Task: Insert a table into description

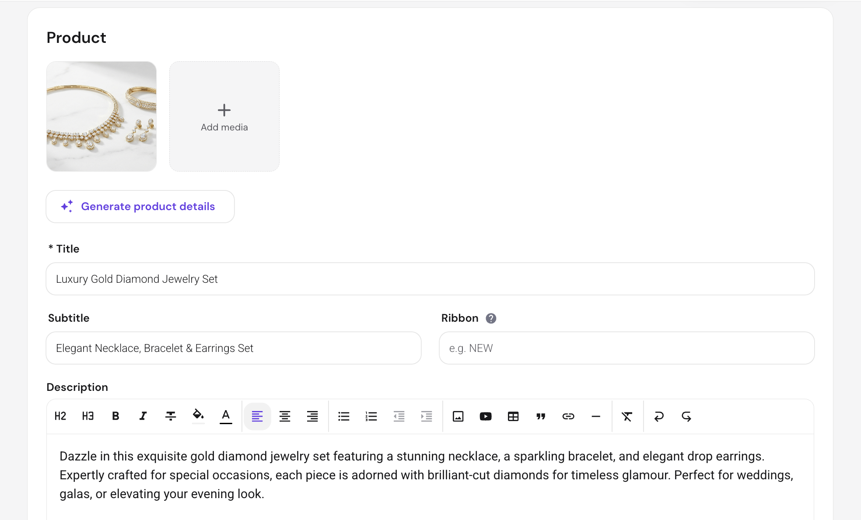Action: click(513, 416)
